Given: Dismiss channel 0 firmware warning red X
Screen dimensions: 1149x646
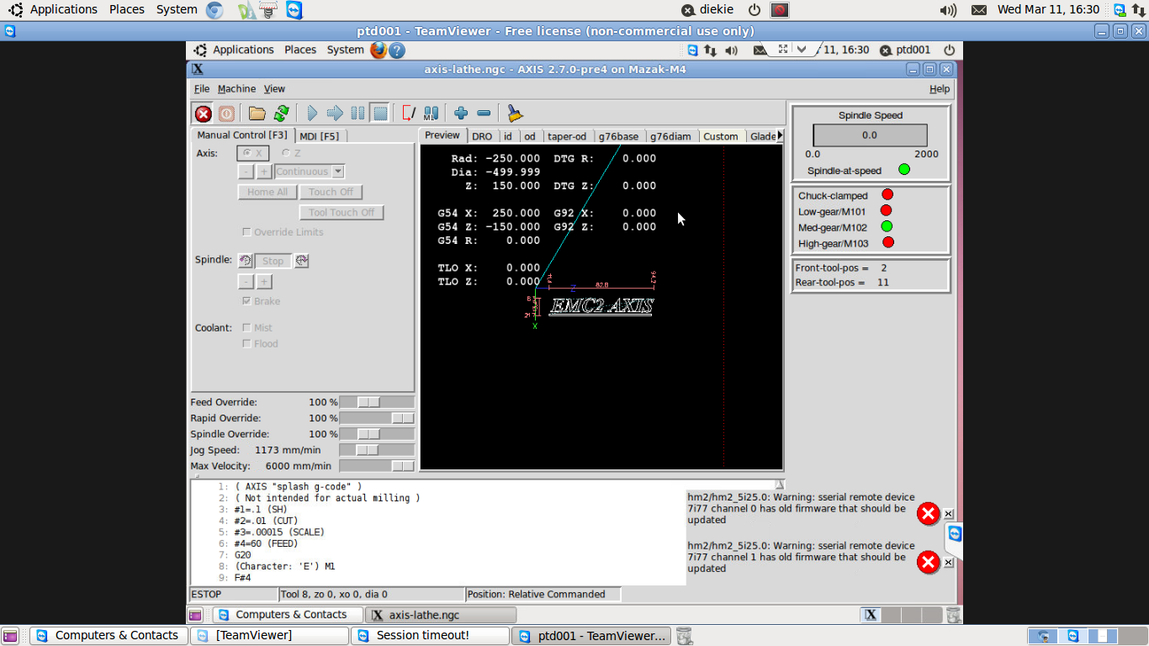Looking at the screenshot, I should coord(928,514).
